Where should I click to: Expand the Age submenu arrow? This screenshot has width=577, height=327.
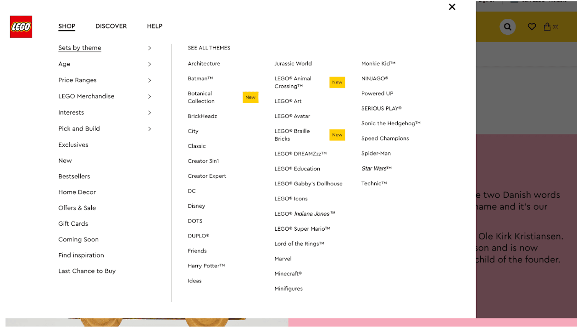click(x=150, y=64)
